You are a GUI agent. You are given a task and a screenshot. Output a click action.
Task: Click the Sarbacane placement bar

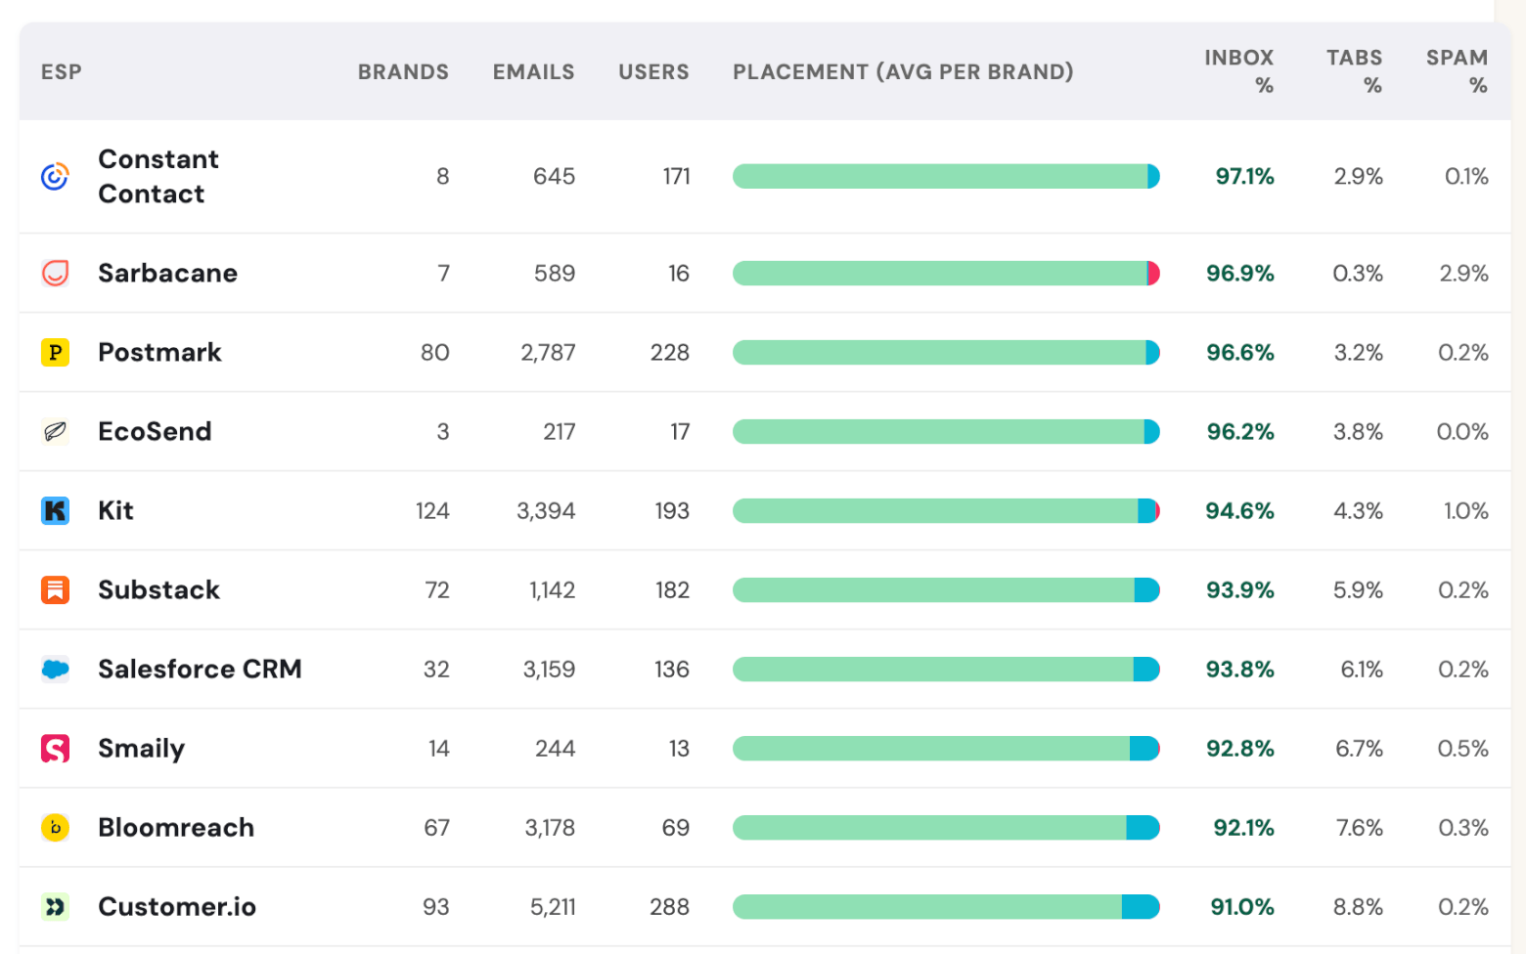[x=946, y=273]
